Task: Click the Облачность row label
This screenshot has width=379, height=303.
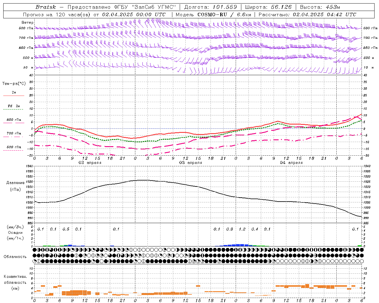Action: point(15,257)
